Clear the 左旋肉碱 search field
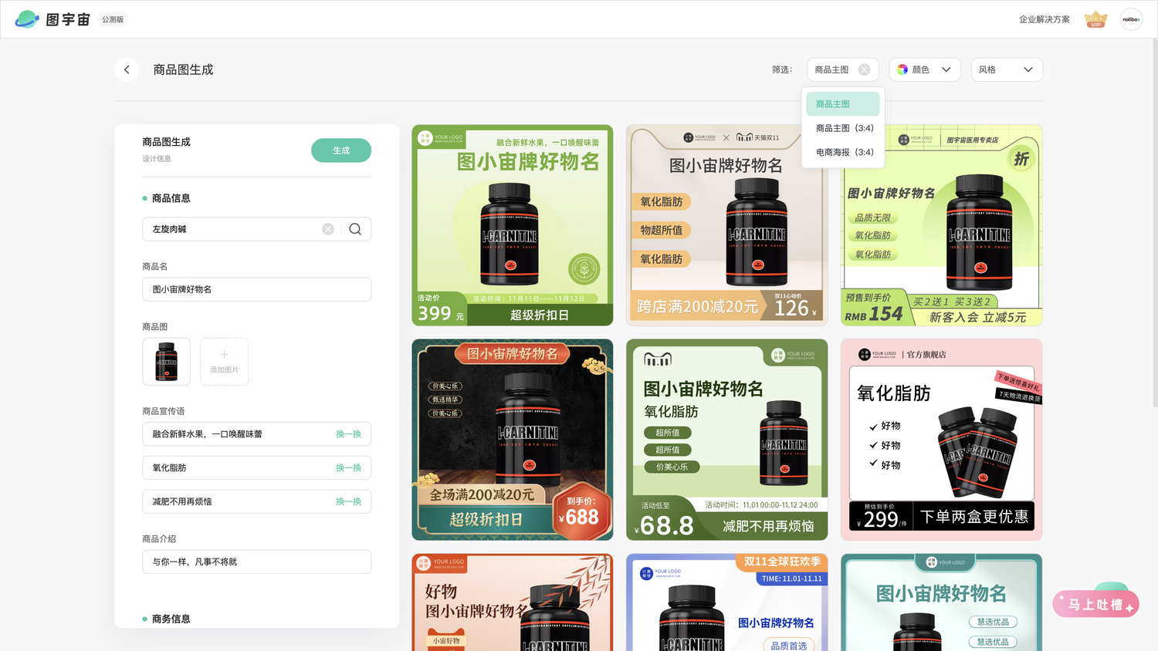The image size is (1158, 651). (x=328, y=229)
